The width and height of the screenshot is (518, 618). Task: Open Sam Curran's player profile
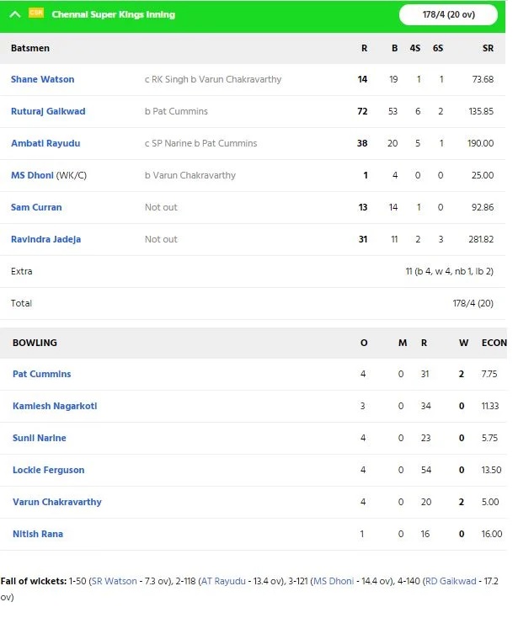(36, 207)
